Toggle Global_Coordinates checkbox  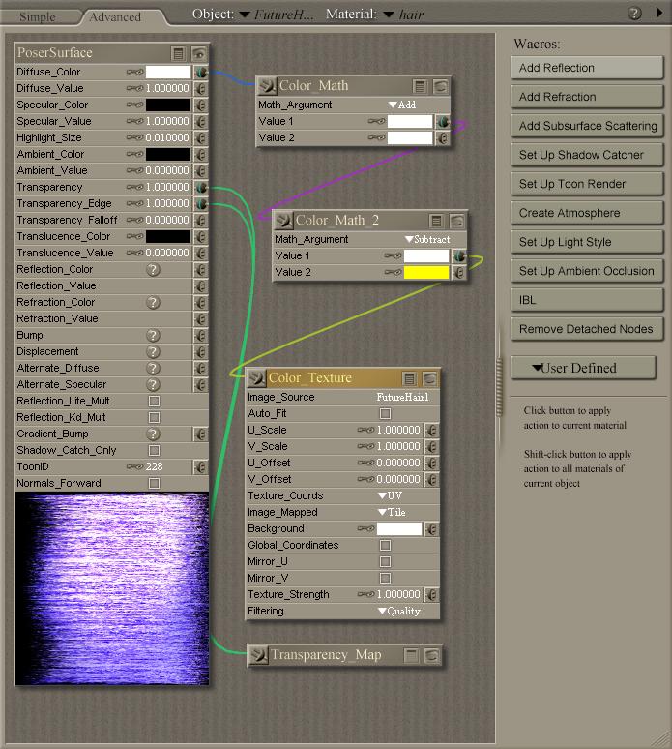tap(385, 546)
